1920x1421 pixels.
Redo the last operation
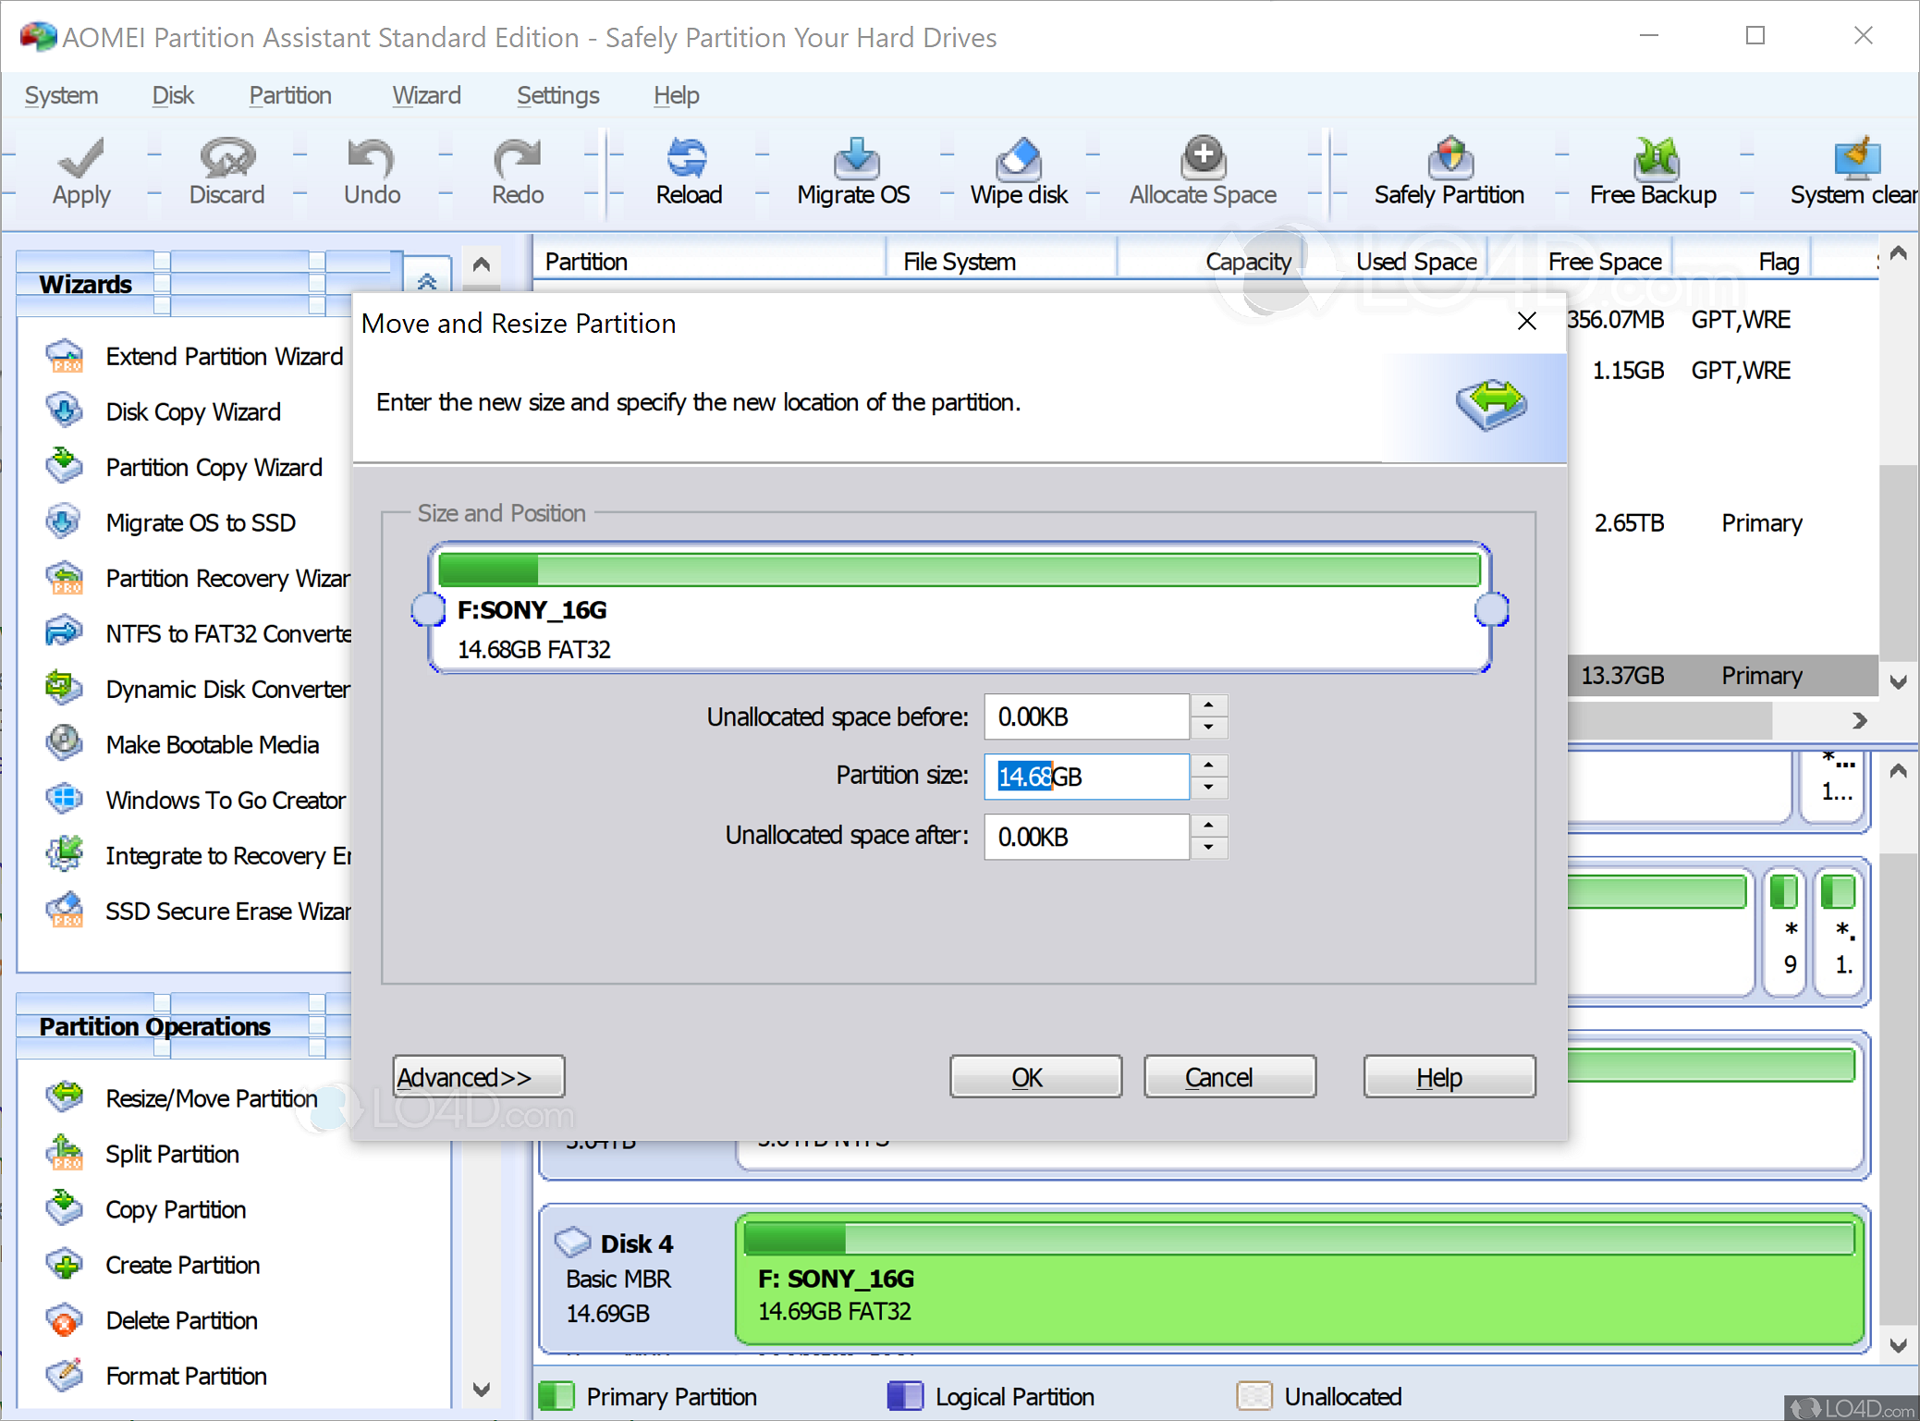point(516,172)
